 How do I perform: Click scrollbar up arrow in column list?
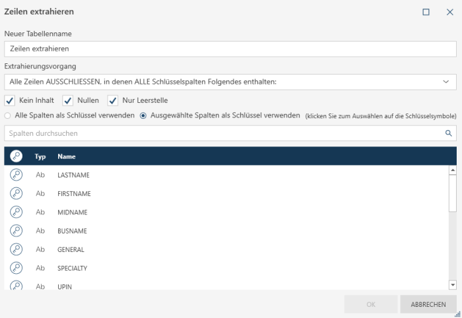(x=452, y=170)
